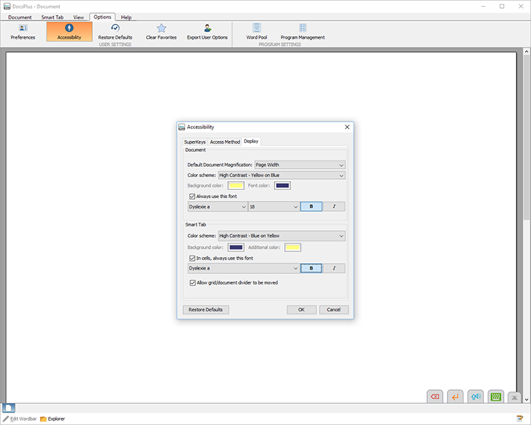
Task: Click the Export User Options icon
Action: [x=207, y=31]
